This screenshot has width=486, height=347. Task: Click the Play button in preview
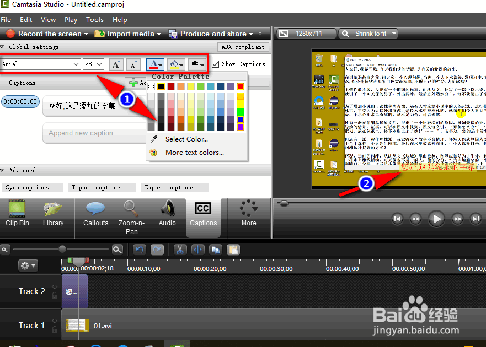[436, 219]
